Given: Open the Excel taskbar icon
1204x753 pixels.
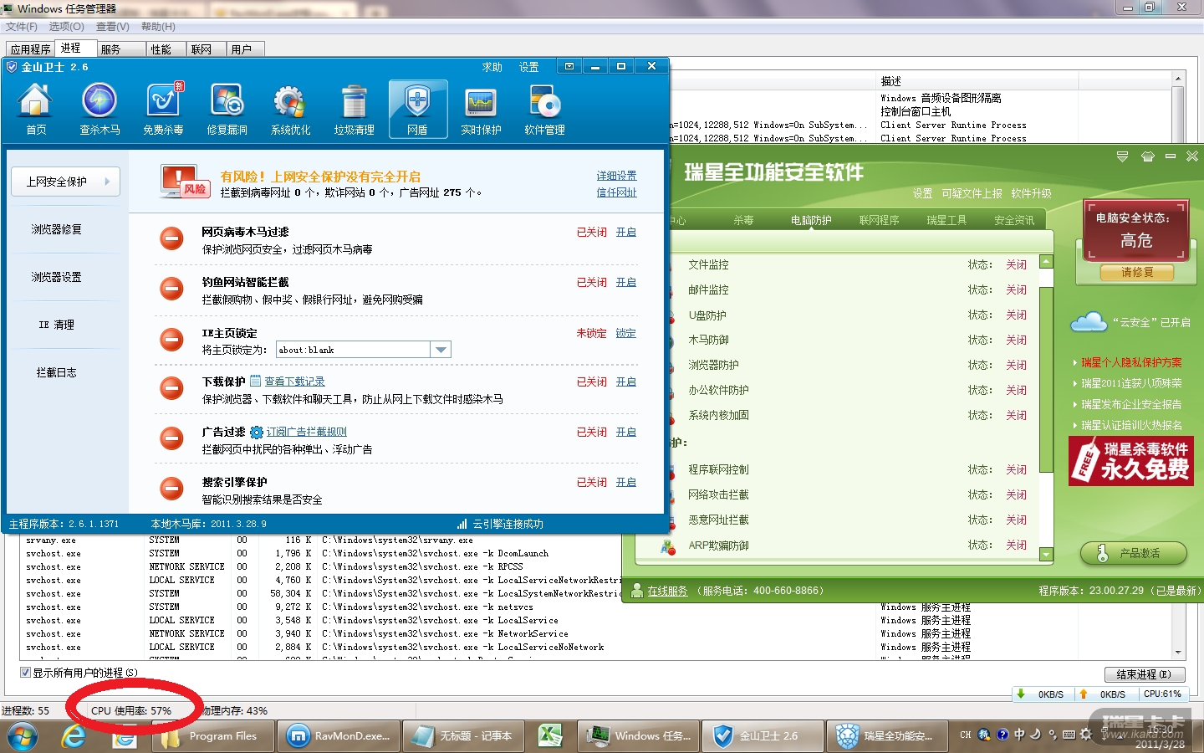Looking at the screenshot, I should click(x=549, y=736).
